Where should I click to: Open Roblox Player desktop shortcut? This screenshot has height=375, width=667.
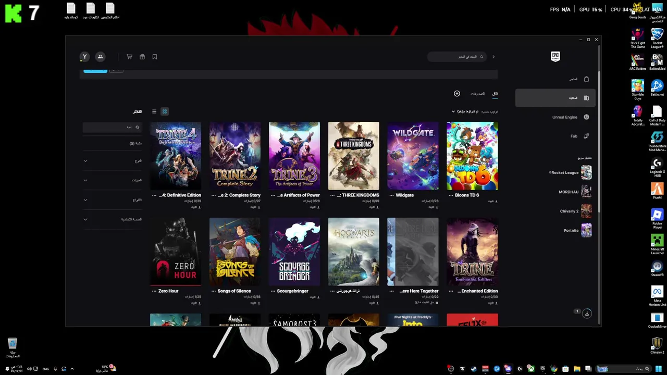[657, 218]
